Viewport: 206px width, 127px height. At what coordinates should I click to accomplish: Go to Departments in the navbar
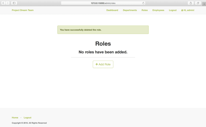[x=130, y=10]
